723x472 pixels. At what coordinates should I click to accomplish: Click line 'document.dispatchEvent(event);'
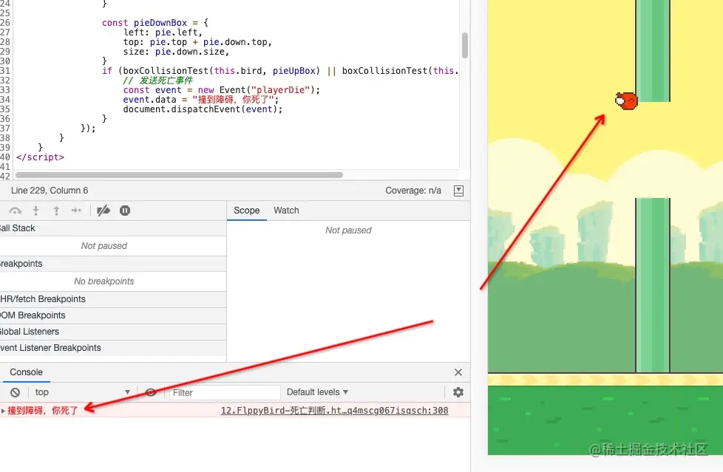coord(203,109)
